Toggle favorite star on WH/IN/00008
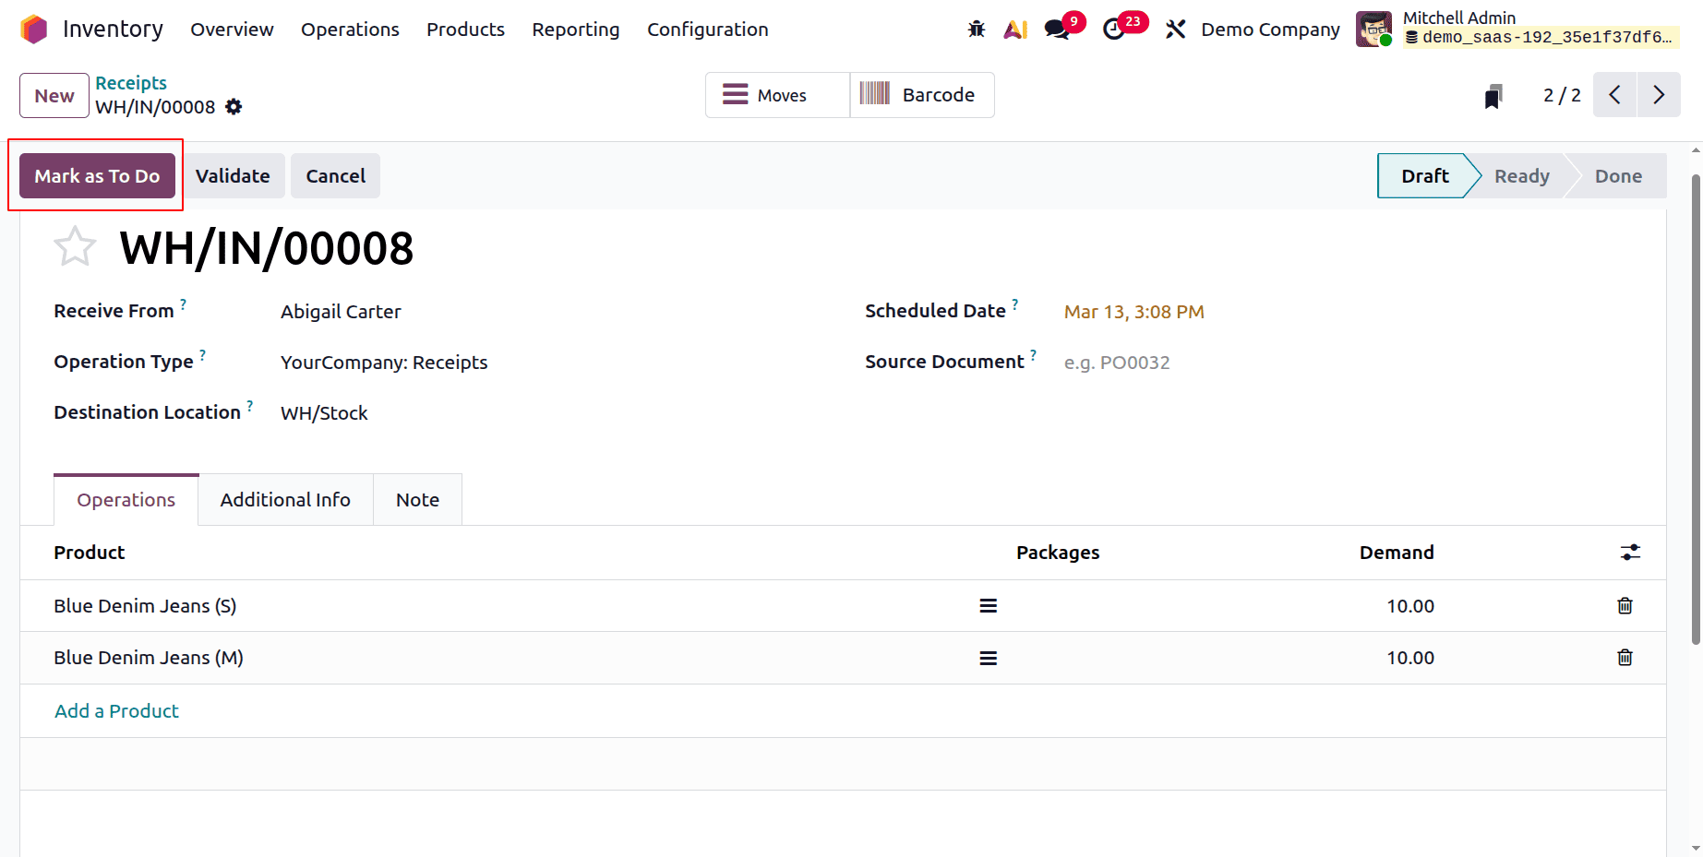 click(75, 246)
